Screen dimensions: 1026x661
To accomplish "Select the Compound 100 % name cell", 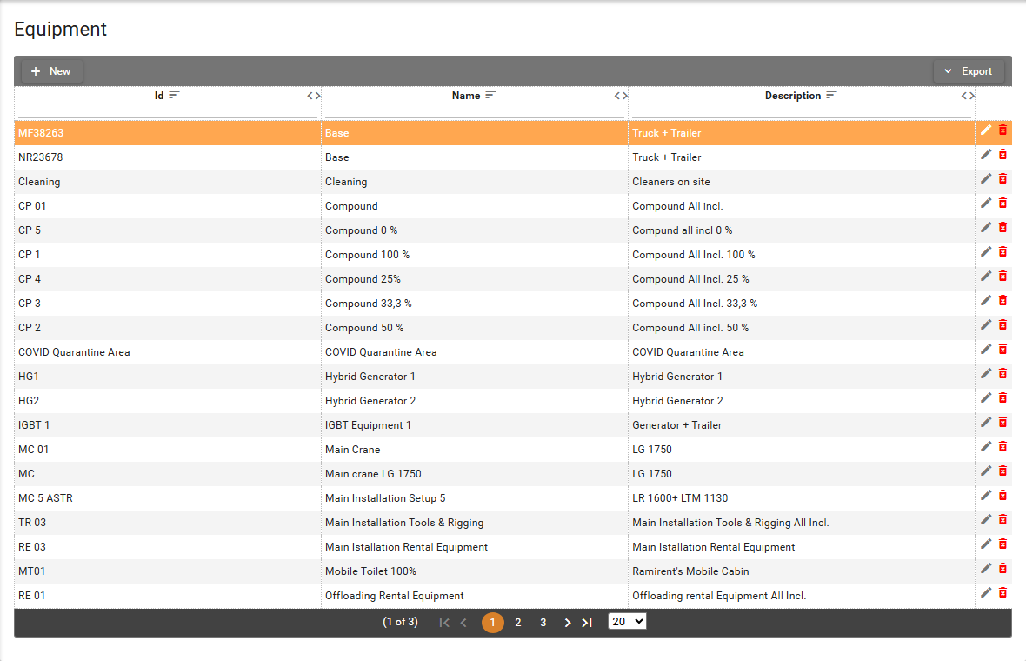I will [475, 255].
